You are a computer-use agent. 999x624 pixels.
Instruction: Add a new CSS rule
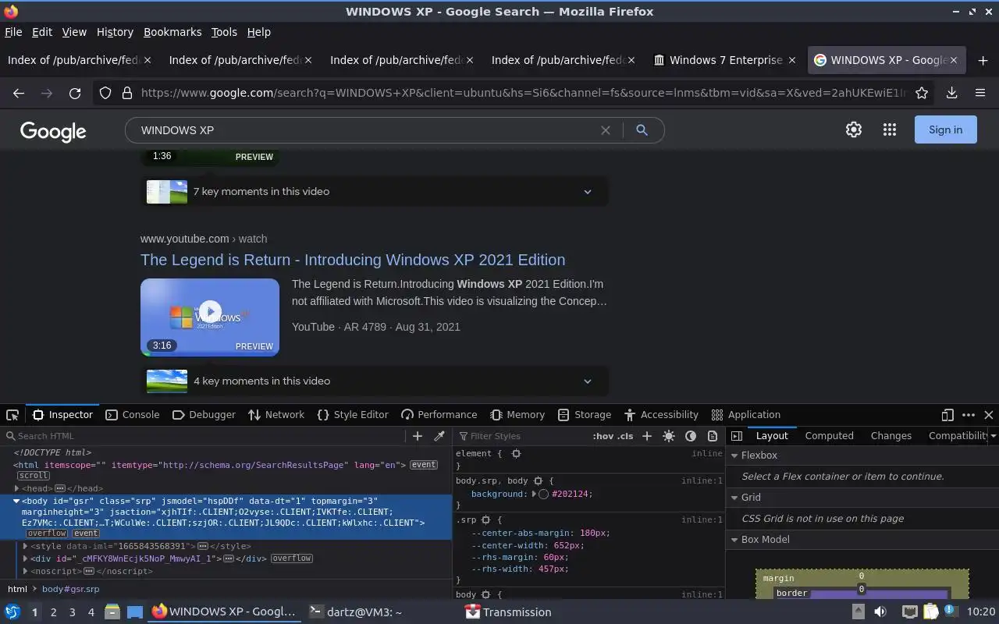pos(647,436)
